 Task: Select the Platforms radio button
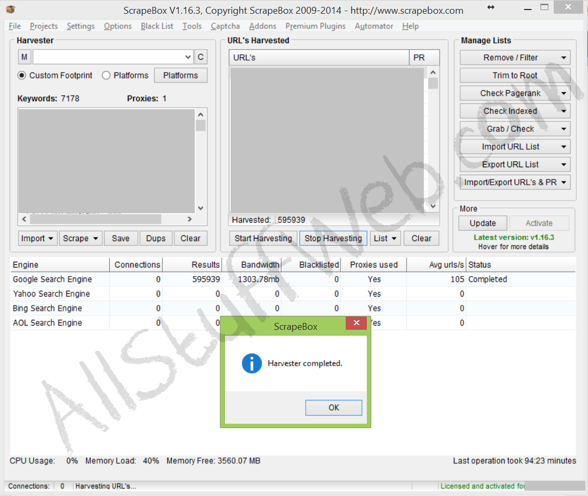coord(106,75)
